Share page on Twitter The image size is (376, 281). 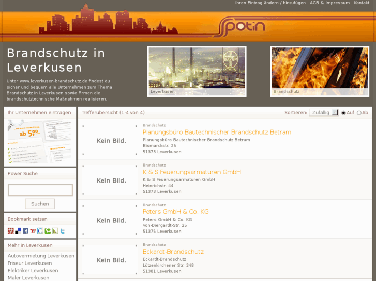coord(63,231)
